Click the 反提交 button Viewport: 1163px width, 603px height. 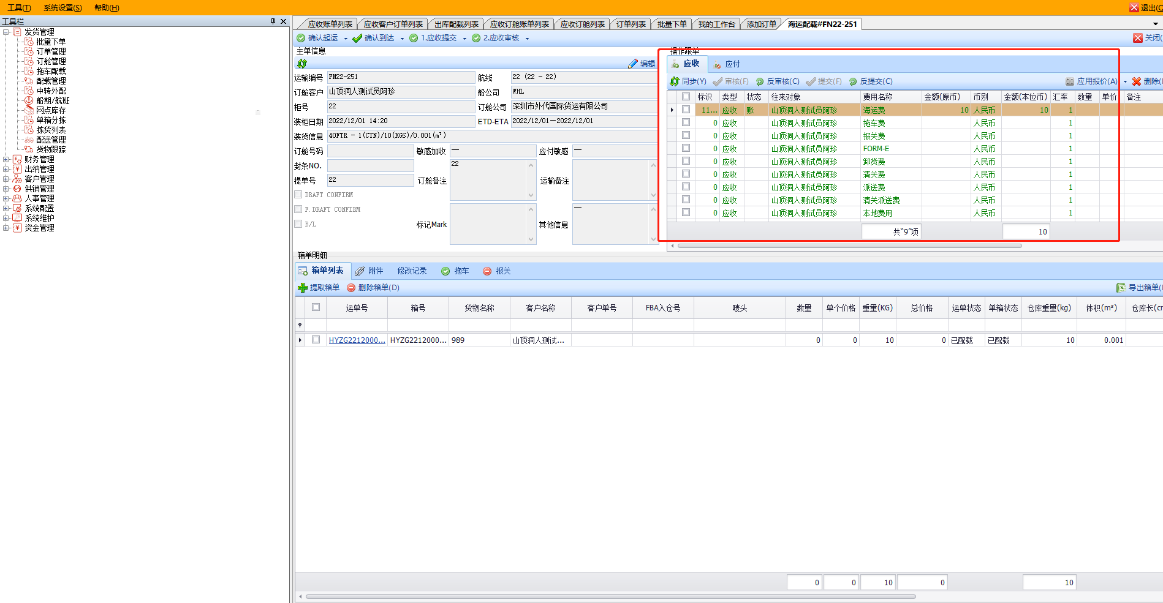(x=876, y=81)
